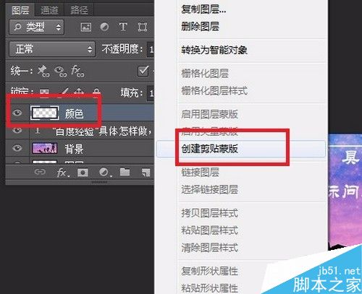Open the 类型 filter dropdown

[36, 27]
